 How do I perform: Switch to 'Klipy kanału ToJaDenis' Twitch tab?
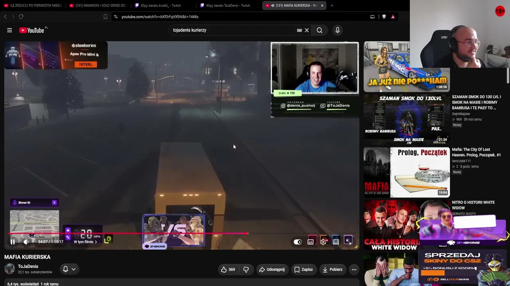[x=228, y=6]
